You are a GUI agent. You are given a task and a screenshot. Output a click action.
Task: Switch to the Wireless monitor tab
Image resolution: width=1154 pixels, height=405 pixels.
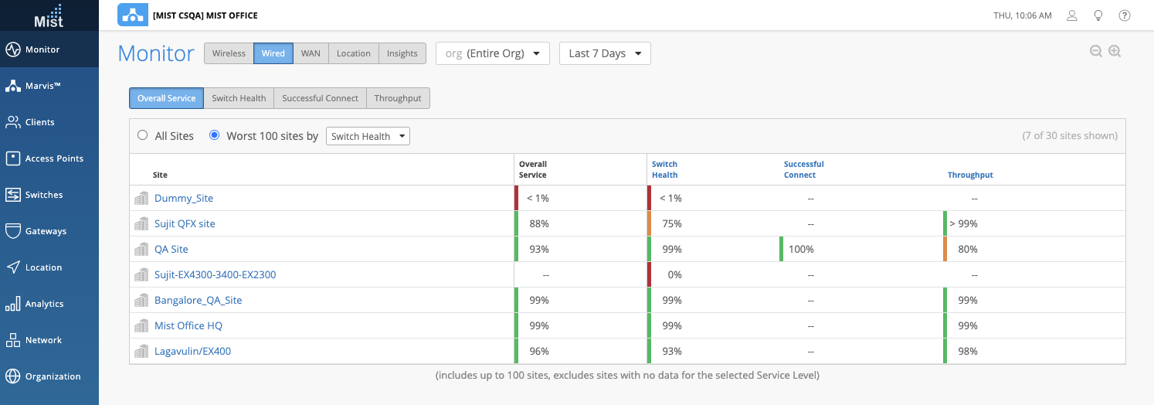pos(229,53)
